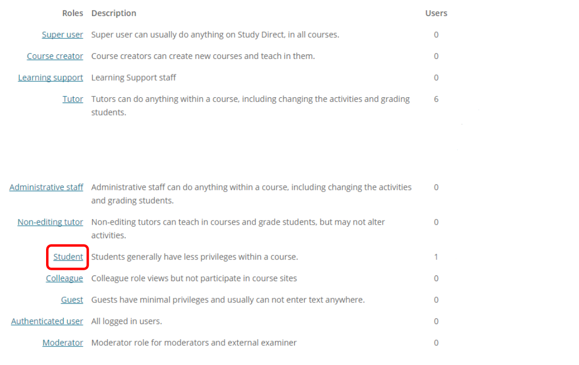Click the Student user count of 1

tap(436, 257)
